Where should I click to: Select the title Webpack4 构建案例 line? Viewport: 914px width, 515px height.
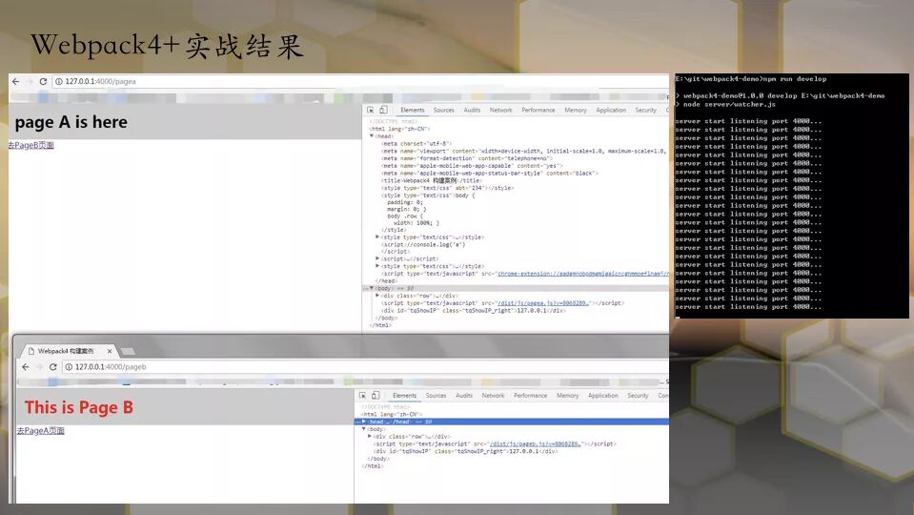pos(432,181)
